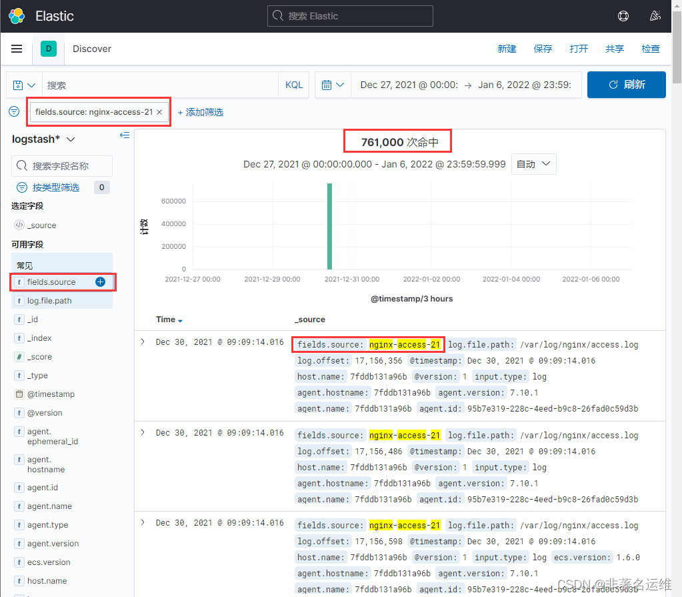Click the green D space avatar
The width and height of the screenshot is (682, 597).
coord(49,49)
